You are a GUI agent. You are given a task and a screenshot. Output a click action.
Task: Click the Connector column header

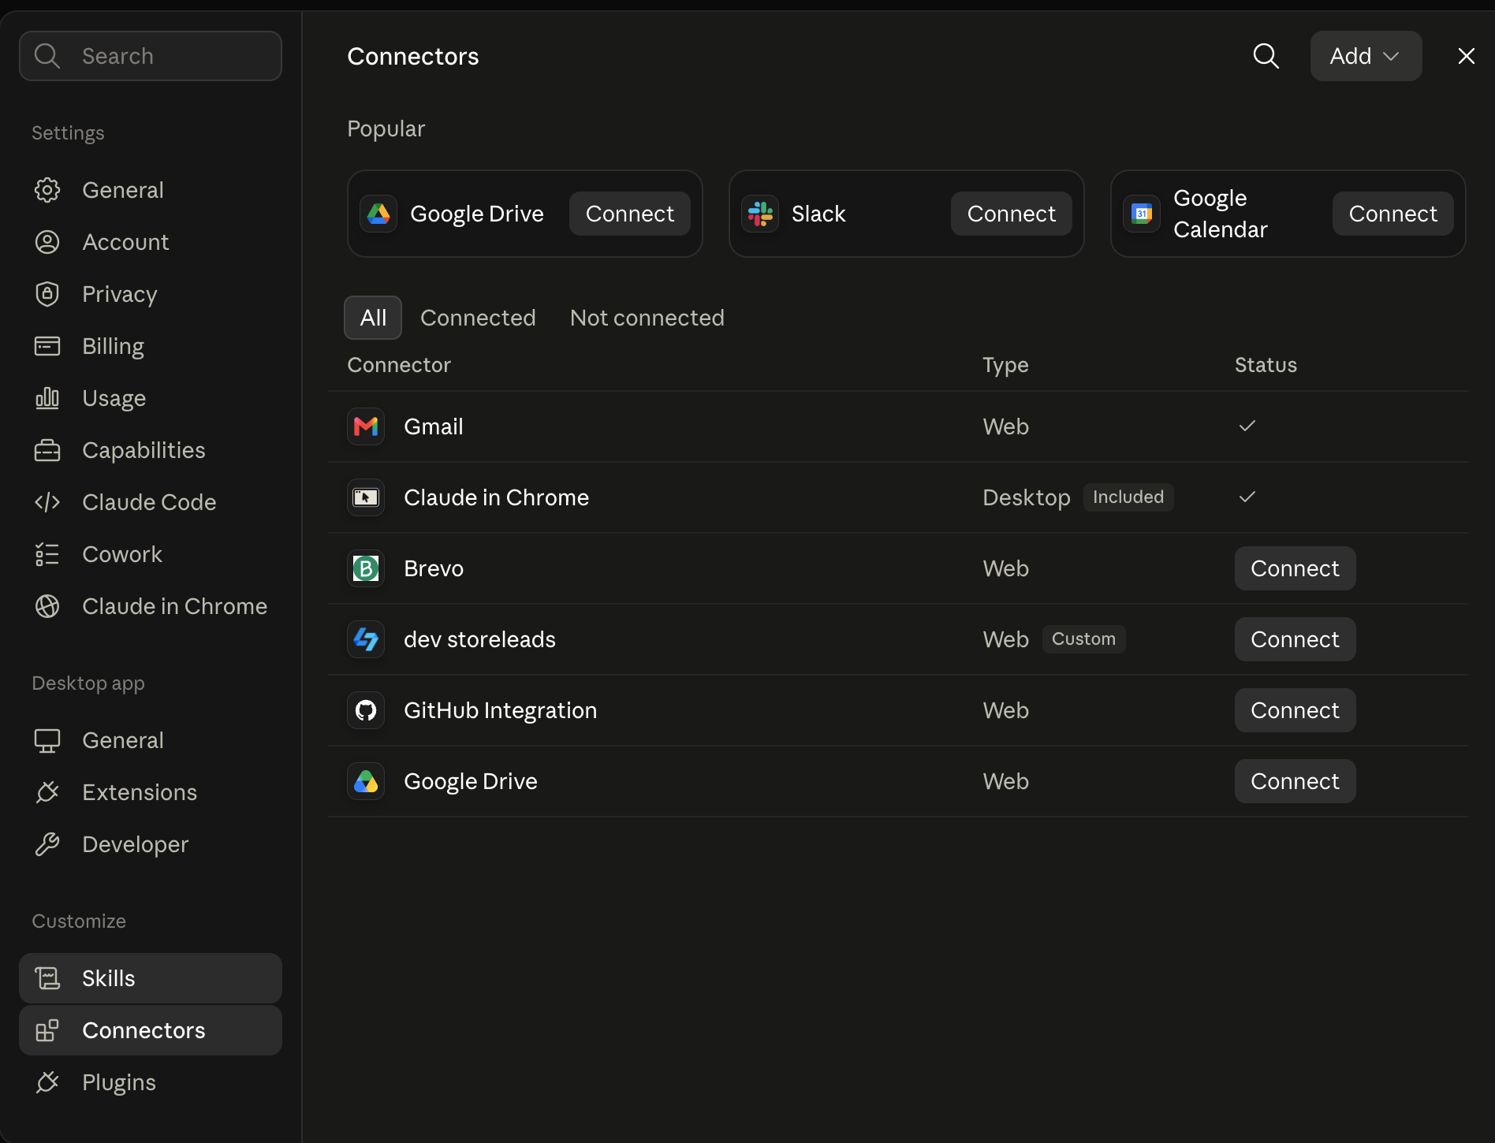click(x=399, y=365)
